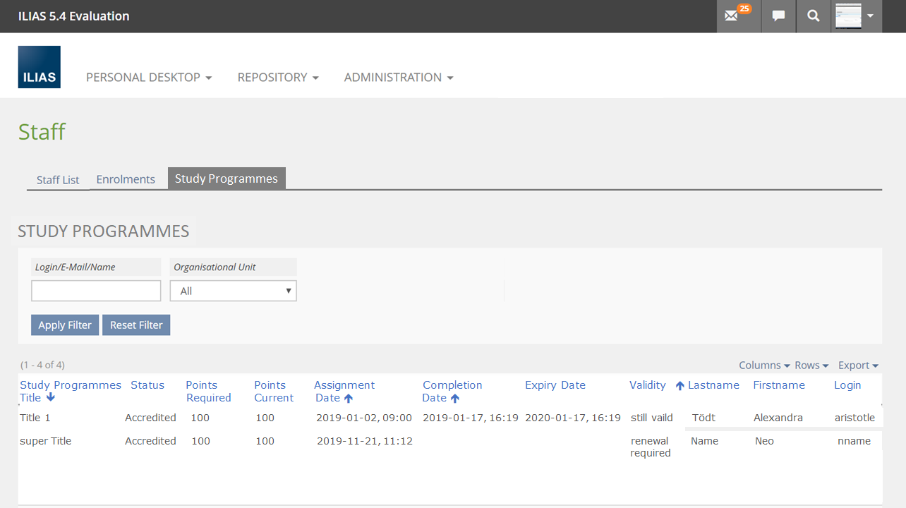Click sort arrow beside Completion Date
906x508 pixels.
tap(455, 399)
